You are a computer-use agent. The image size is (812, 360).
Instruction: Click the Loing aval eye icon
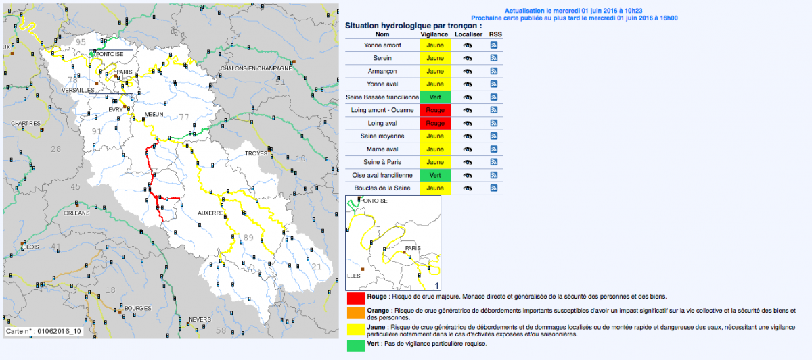click(x=468, y=124)
